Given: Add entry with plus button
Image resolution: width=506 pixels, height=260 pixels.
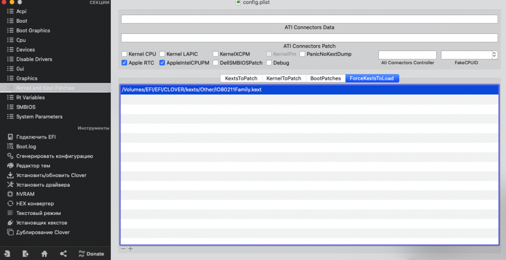Looking at the screenshot, I should coord(131,249).
